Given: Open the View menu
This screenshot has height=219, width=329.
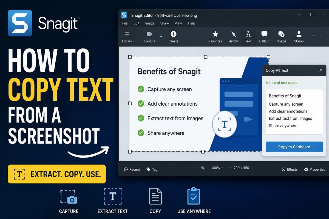Looking at the screenshot, I should pyautogui.click(x=178, y=23).
